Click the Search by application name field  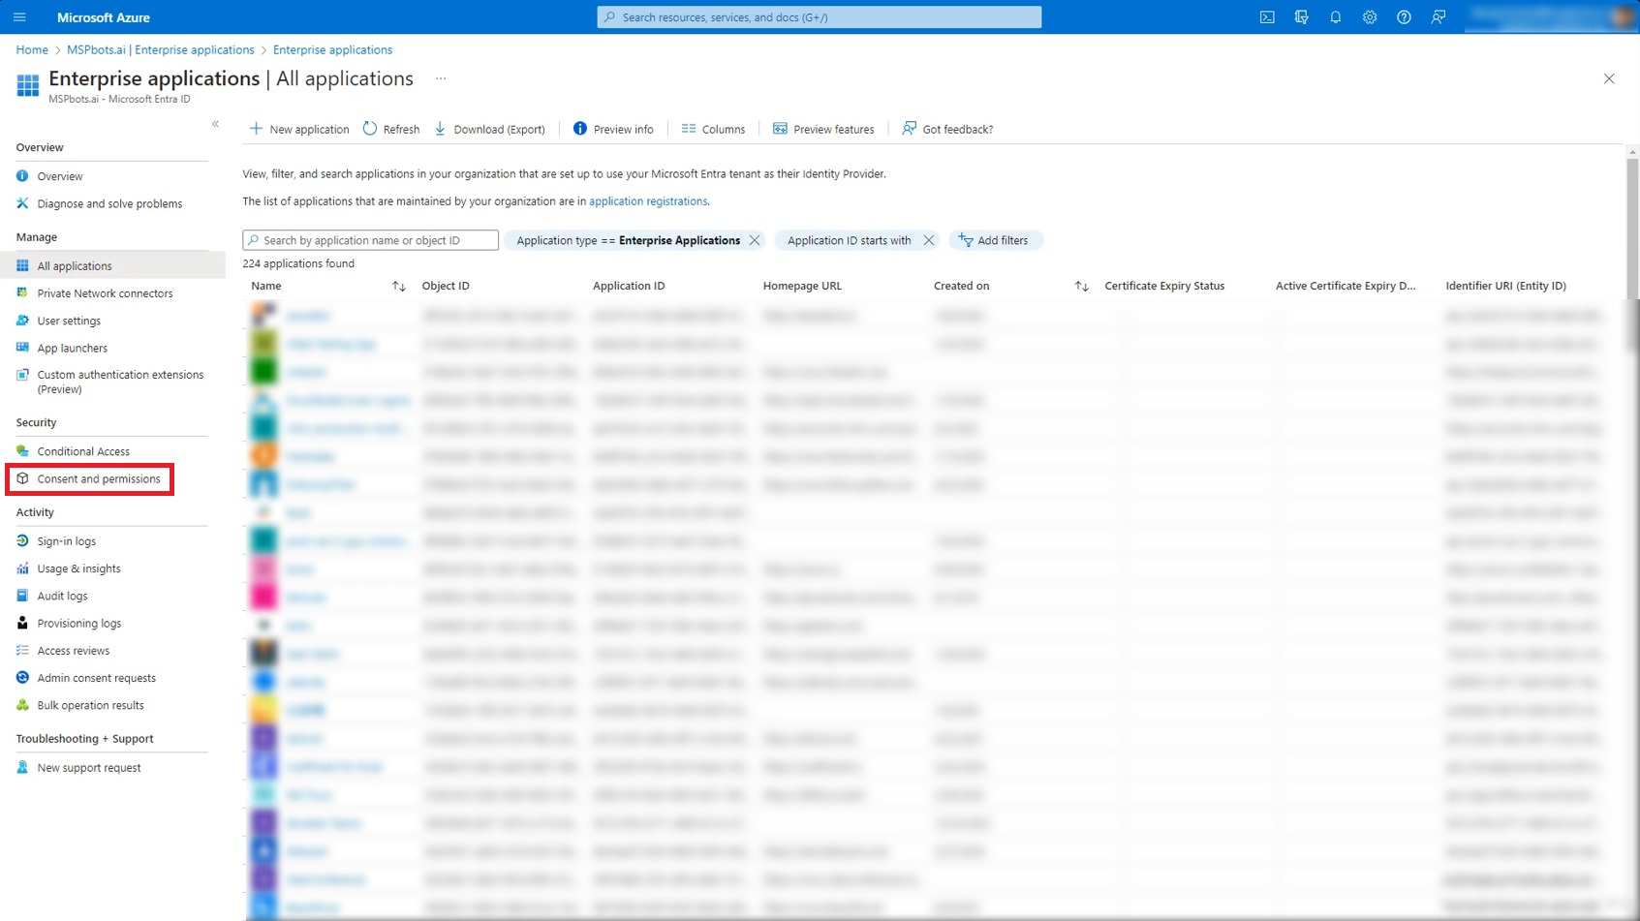pos(370,240)
